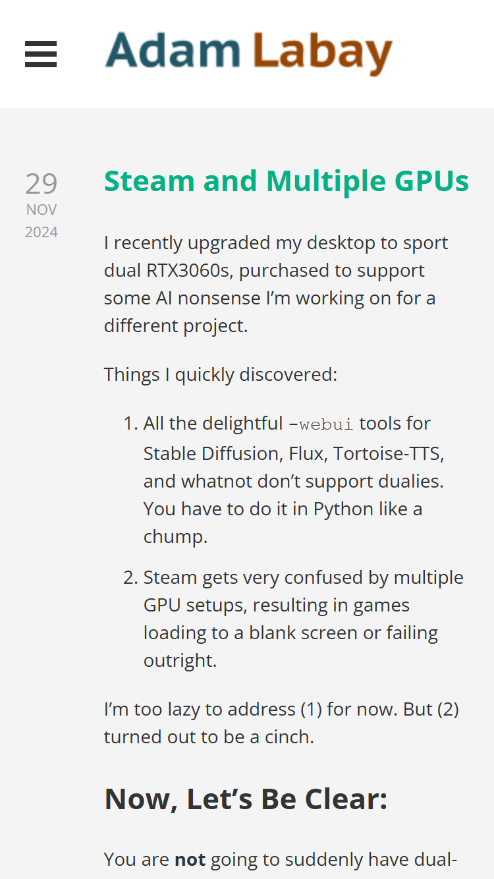Image resolution: width=494 pixels, height=879 pixels.
Task: Click the post date number 29
Action: 41,184
